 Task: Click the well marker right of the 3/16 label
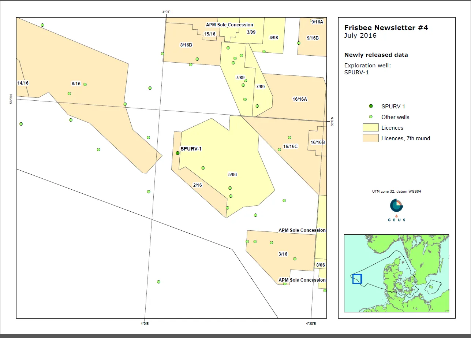point(295,259)
